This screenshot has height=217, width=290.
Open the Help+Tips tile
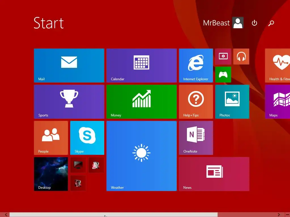point(196,102)
